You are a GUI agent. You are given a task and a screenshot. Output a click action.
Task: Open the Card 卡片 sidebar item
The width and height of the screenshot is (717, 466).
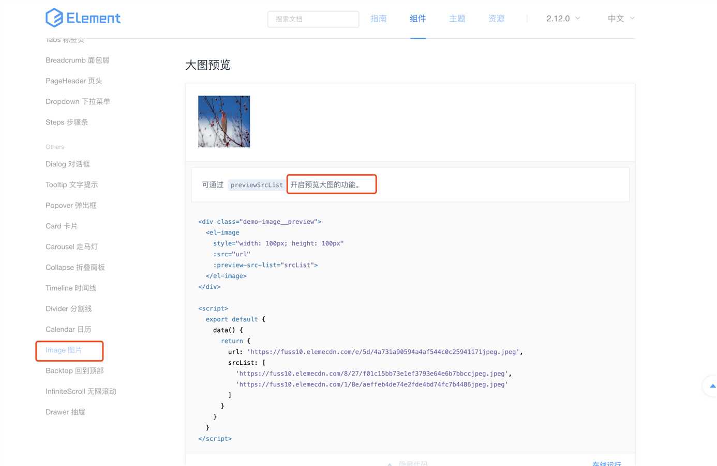(x=62, y=226)
